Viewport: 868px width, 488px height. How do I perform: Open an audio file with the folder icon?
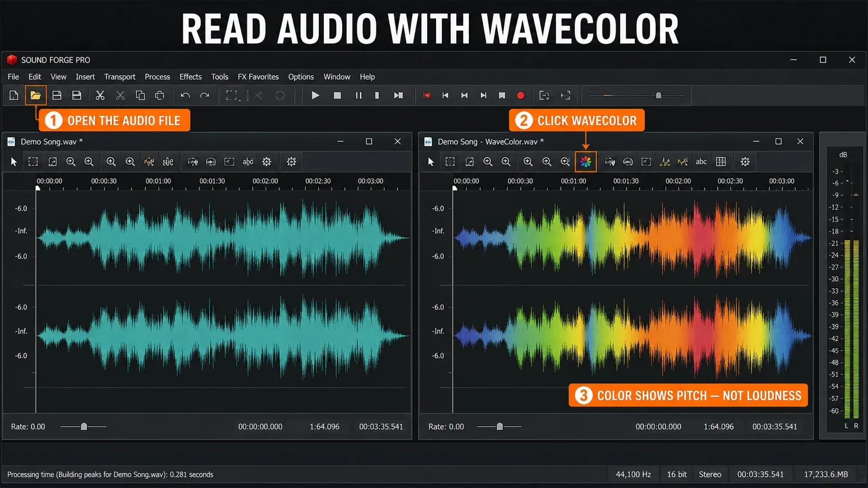[x=35, y=95]
